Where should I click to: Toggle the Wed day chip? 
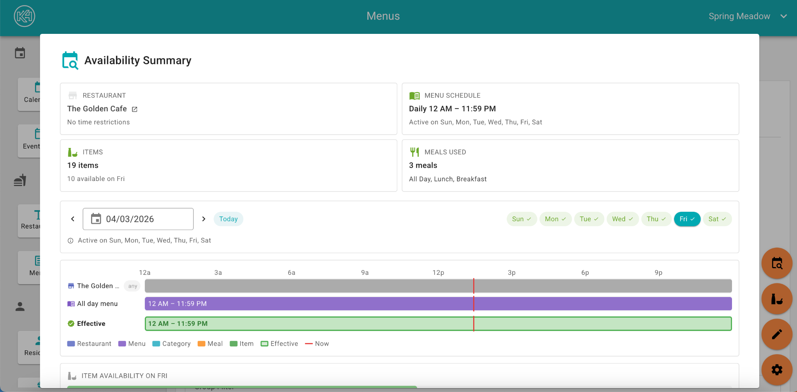tap(622, 219)
